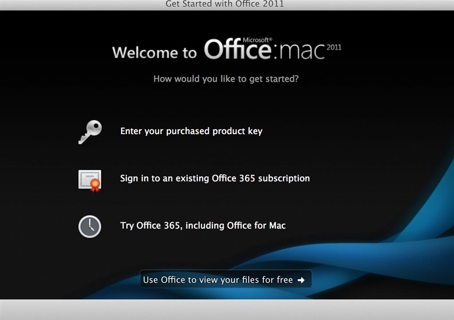
Task: Click the key icon for the product key
Action: [90, 132]
